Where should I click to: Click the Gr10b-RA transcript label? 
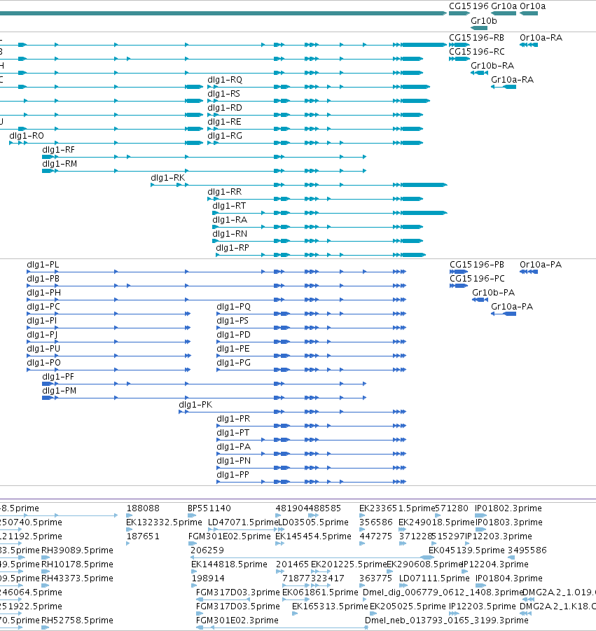tap(492, 66)
